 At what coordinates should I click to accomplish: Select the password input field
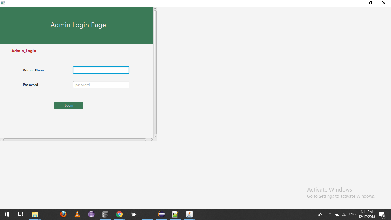coord(101,85)
